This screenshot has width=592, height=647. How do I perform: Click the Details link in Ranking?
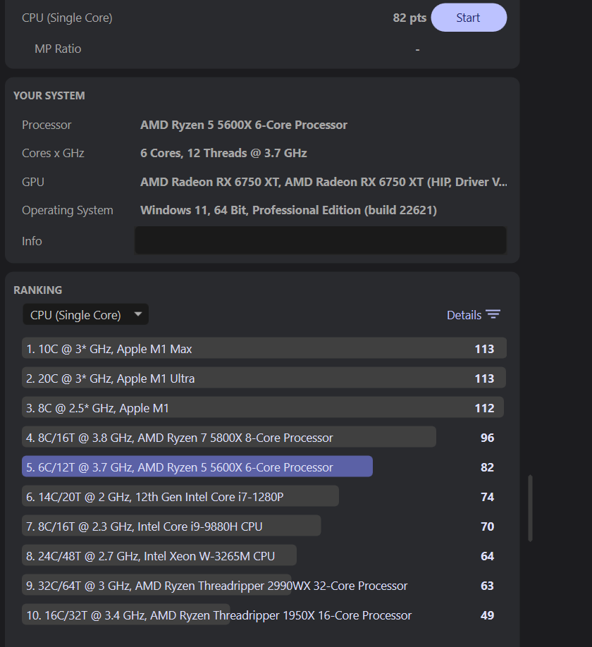[x=464, y=315]
